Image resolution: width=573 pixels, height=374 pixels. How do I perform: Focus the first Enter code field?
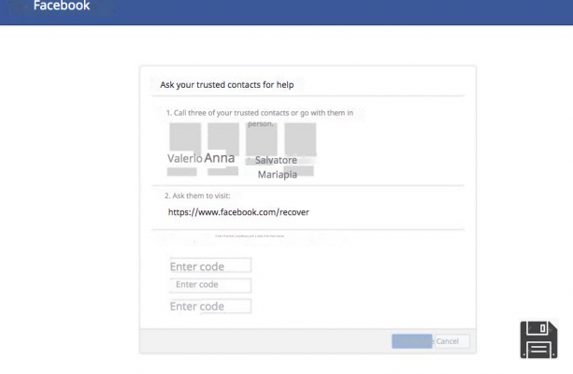coord(210,266)
